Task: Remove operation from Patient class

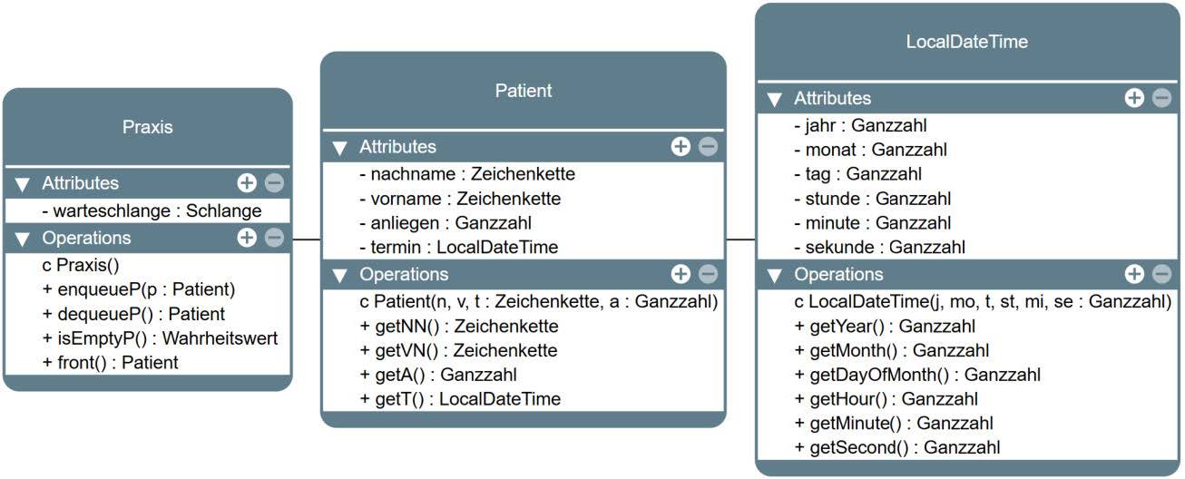Action: 708,274
